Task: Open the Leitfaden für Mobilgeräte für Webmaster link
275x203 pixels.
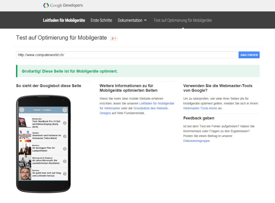Action: click(137, 106)
